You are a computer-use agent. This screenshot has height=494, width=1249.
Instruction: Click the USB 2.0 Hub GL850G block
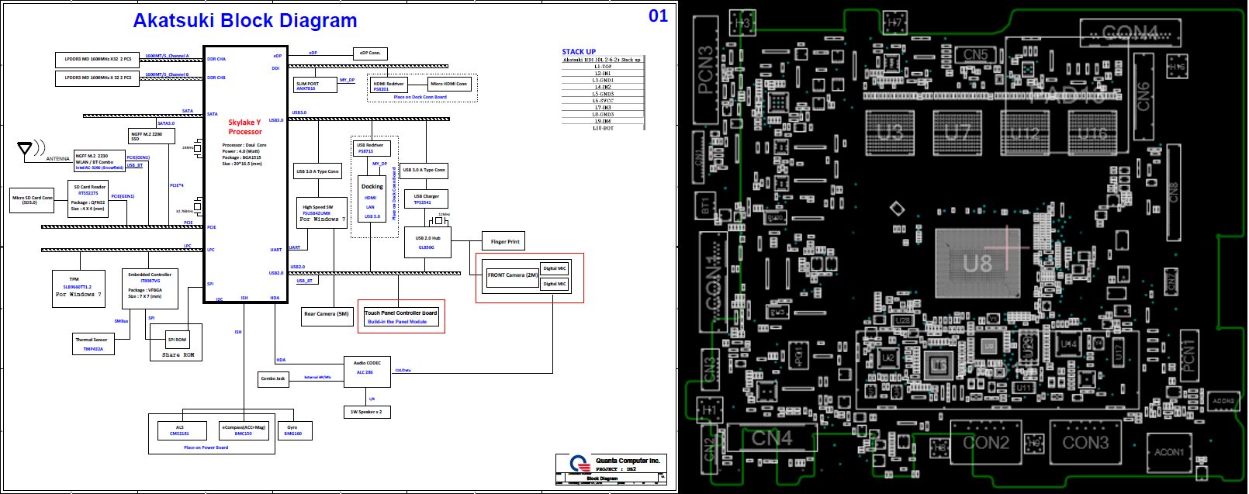426,243
